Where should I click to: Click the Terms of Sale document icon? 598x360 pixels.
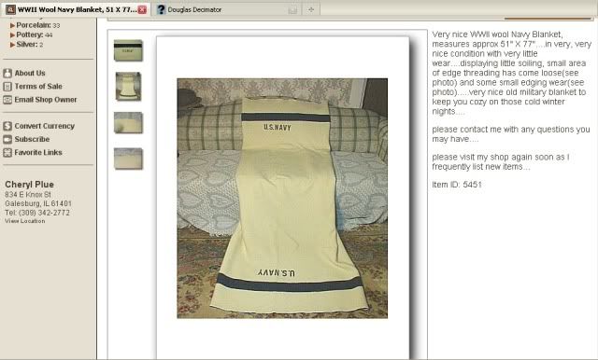click(x=7, y=87)
